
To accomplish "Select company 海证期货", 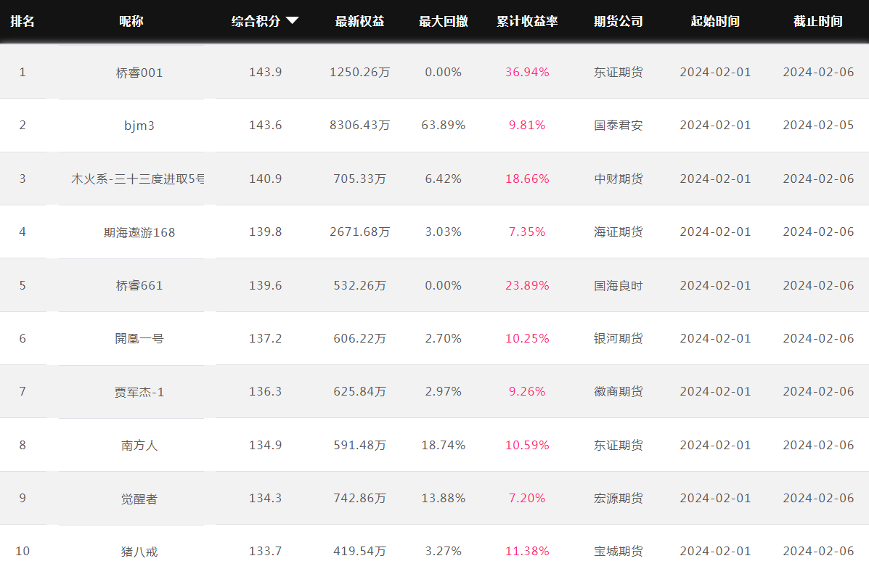I will click(619, 232).
